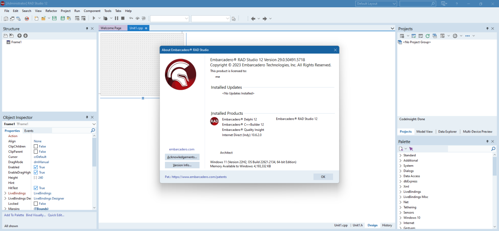Click the three-dots icon in Projects toolbar
The width and height of the screenshot is (499, 231).
coord(467,36)
